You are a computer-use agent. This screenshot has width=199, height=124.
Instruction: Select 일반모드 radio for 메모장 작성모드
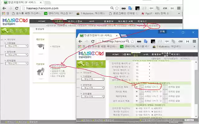coord(152,115)
